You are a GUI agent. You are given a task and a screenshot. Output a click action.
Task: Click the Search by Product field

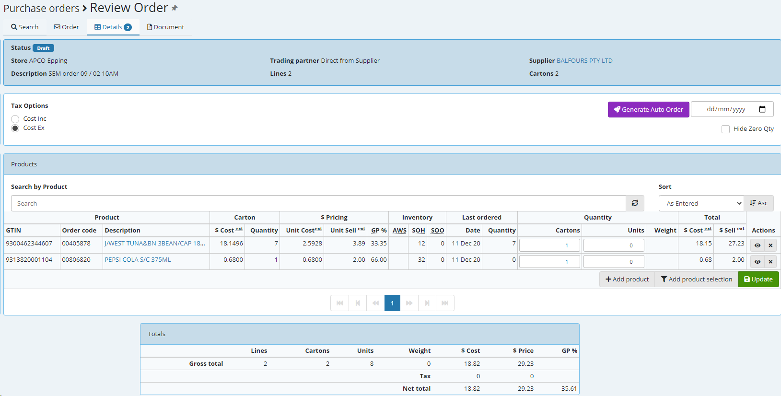click(x=318, y=203)
